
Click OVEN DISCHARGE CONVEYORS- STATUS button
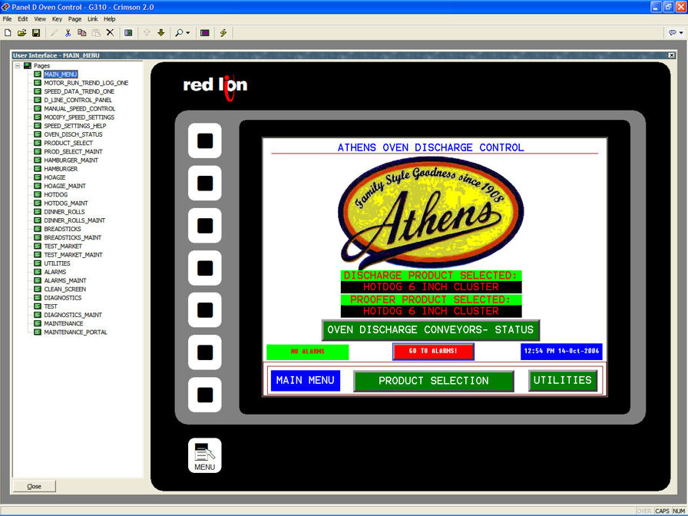coord(431,330)
